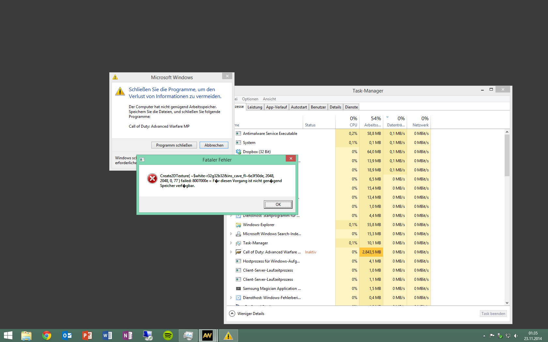Screen dimensions: 548x342
Task: Open Outlook from the taskbar
Action: (67, 335)
